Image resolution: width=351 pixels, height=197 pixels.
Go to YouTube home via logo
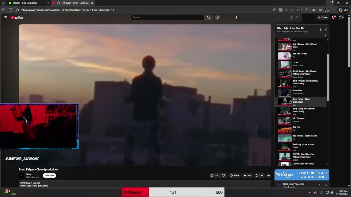pyautogui.click(x=17, y=18)
